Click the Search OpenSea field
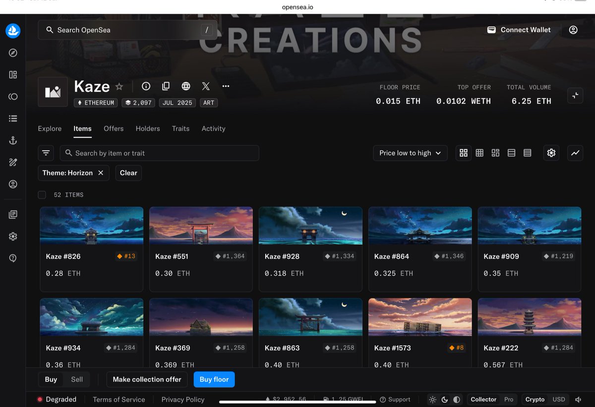 pyautogui.click(x=127, y=30)
